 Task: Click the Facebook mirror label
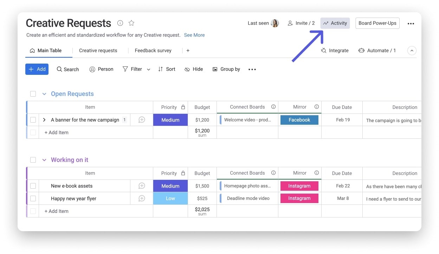pyautogui.click(x=299, y=120)
